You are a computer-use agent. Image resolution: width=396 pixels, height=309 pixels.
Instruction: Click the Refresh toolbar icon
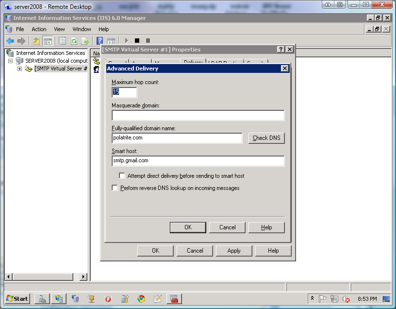pyautogui.click(x=74, y=41)
